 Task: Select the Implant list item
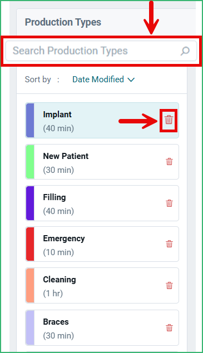102,121
